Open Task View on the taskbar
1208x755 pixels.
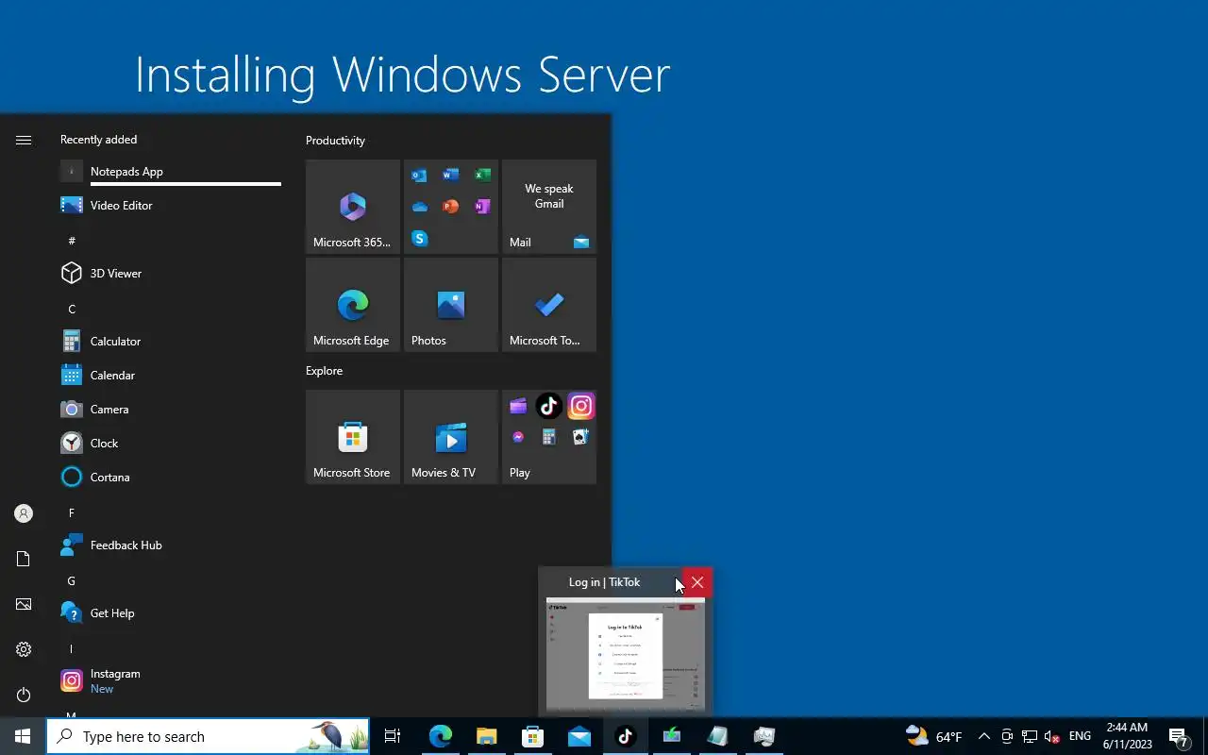click(x=393, y=736)
